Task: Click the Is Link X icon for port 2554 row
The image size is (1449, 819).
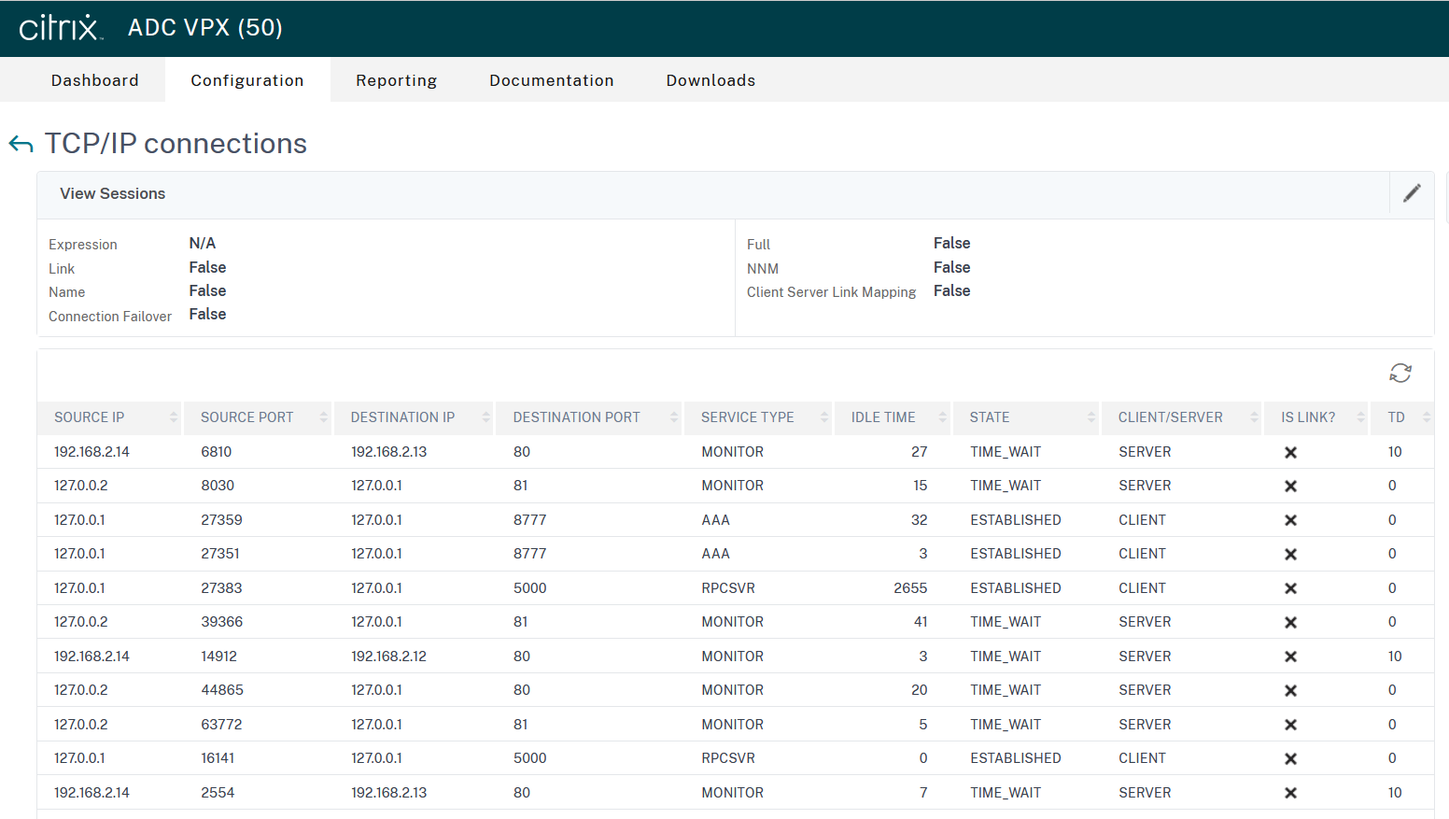Action: pos(1290,793)
